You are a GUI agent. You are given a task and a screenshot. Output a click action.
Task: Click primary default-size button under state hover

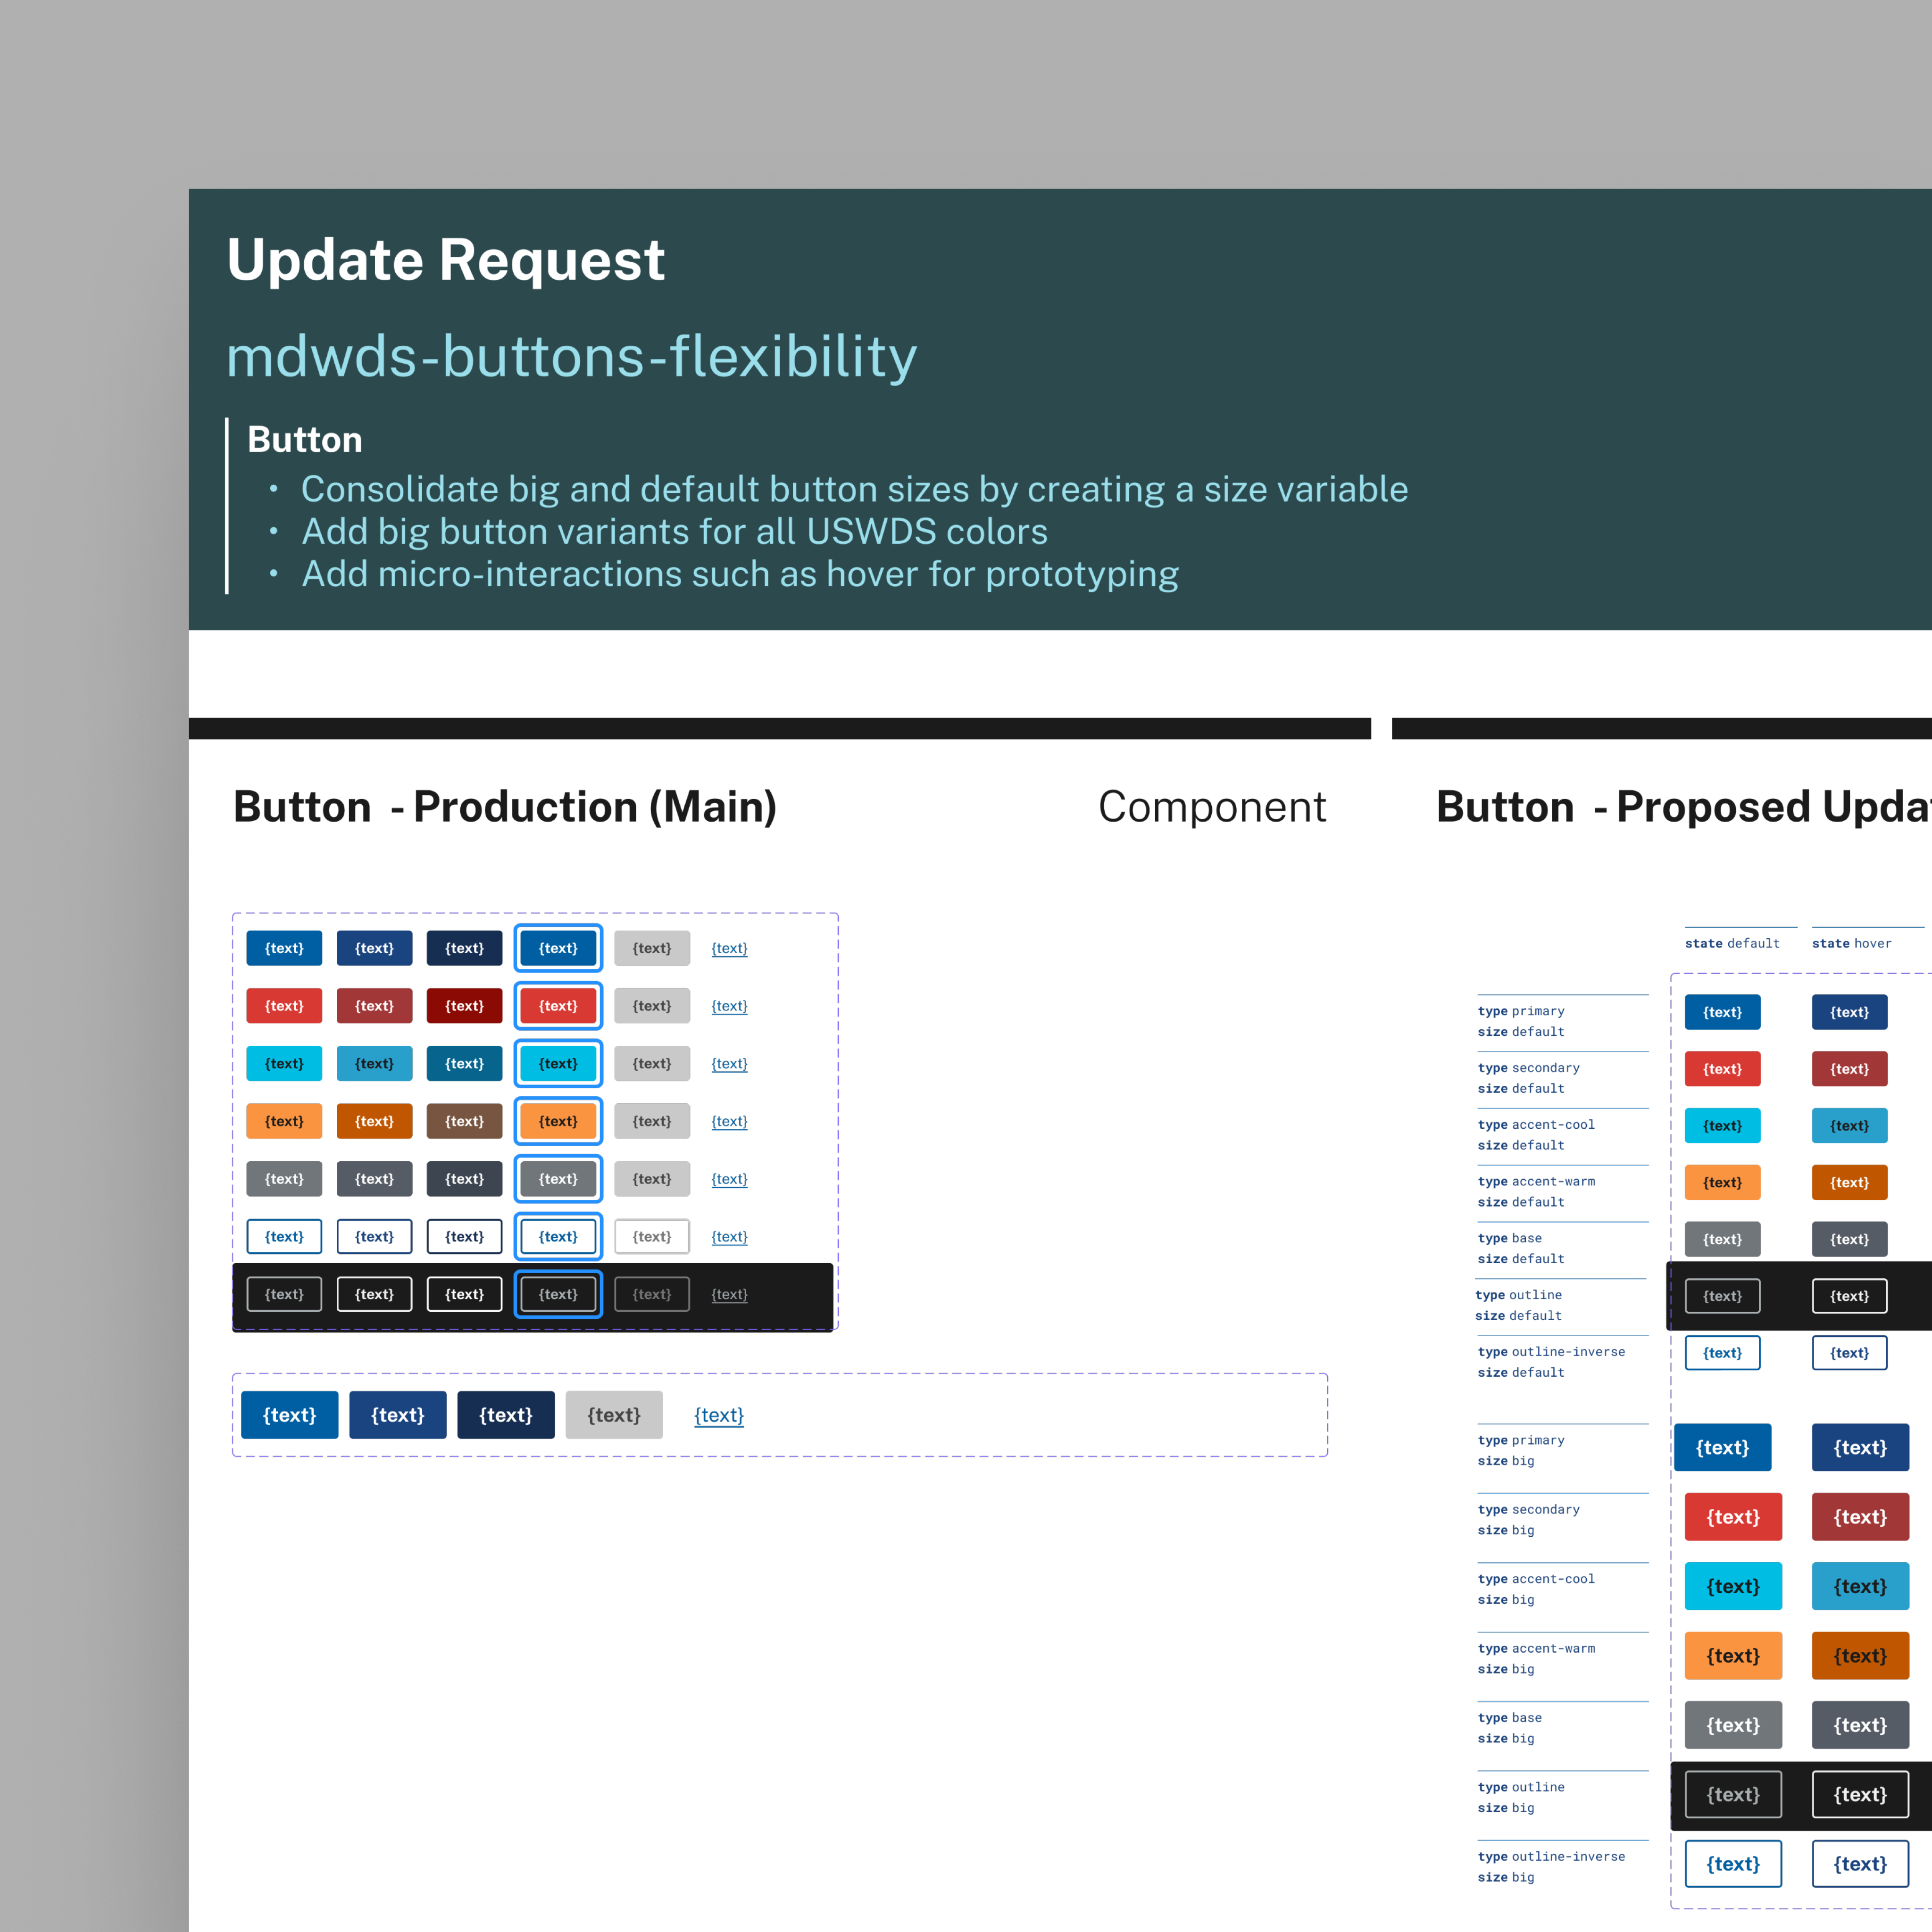point(1849,1012)
